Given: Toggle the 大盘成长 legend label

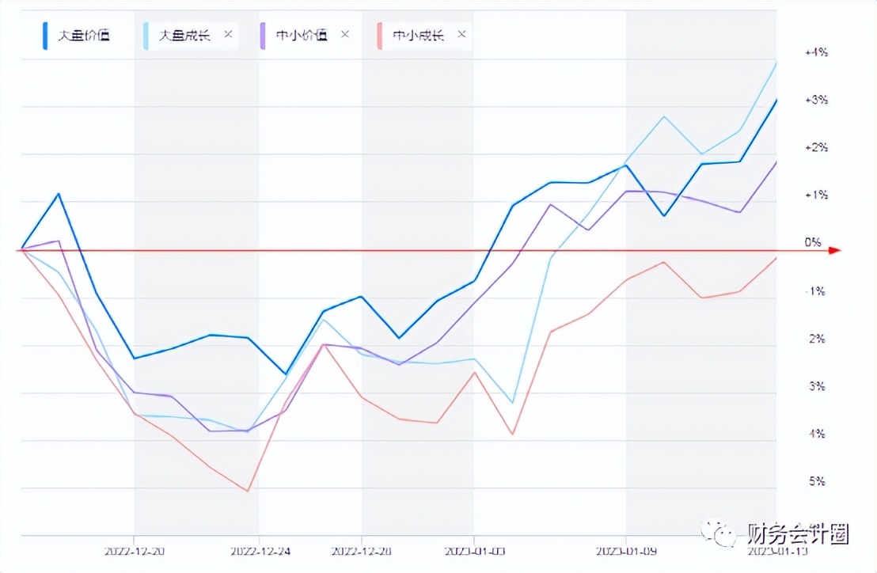Looking at the screenshot, I should tap(184, 36).
